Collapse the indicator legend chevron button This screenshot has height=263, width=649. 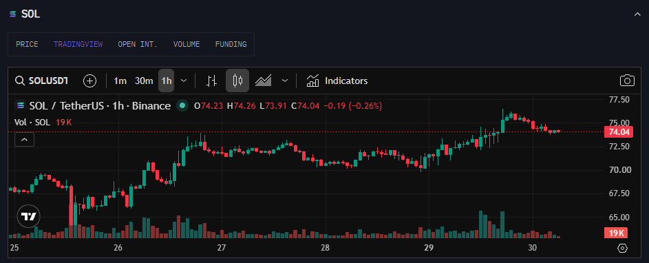pyautogui.click(x=24, y=140)
